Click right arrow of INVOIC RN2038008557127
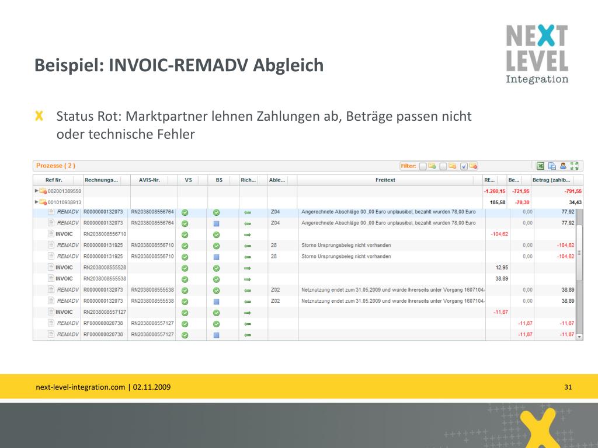598x448 pixels. pyautogui.click(x=248, y=313)
